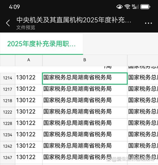
Task: Click column B cell in row 1242
Action: tap(85, 146)
